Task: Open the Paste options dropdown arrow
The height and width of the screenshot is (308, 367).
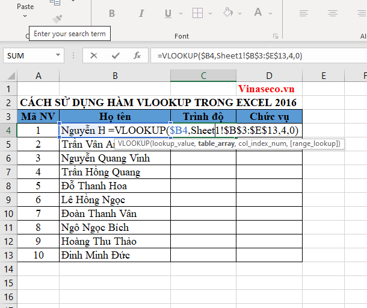Action: click(x=25, y=17)
